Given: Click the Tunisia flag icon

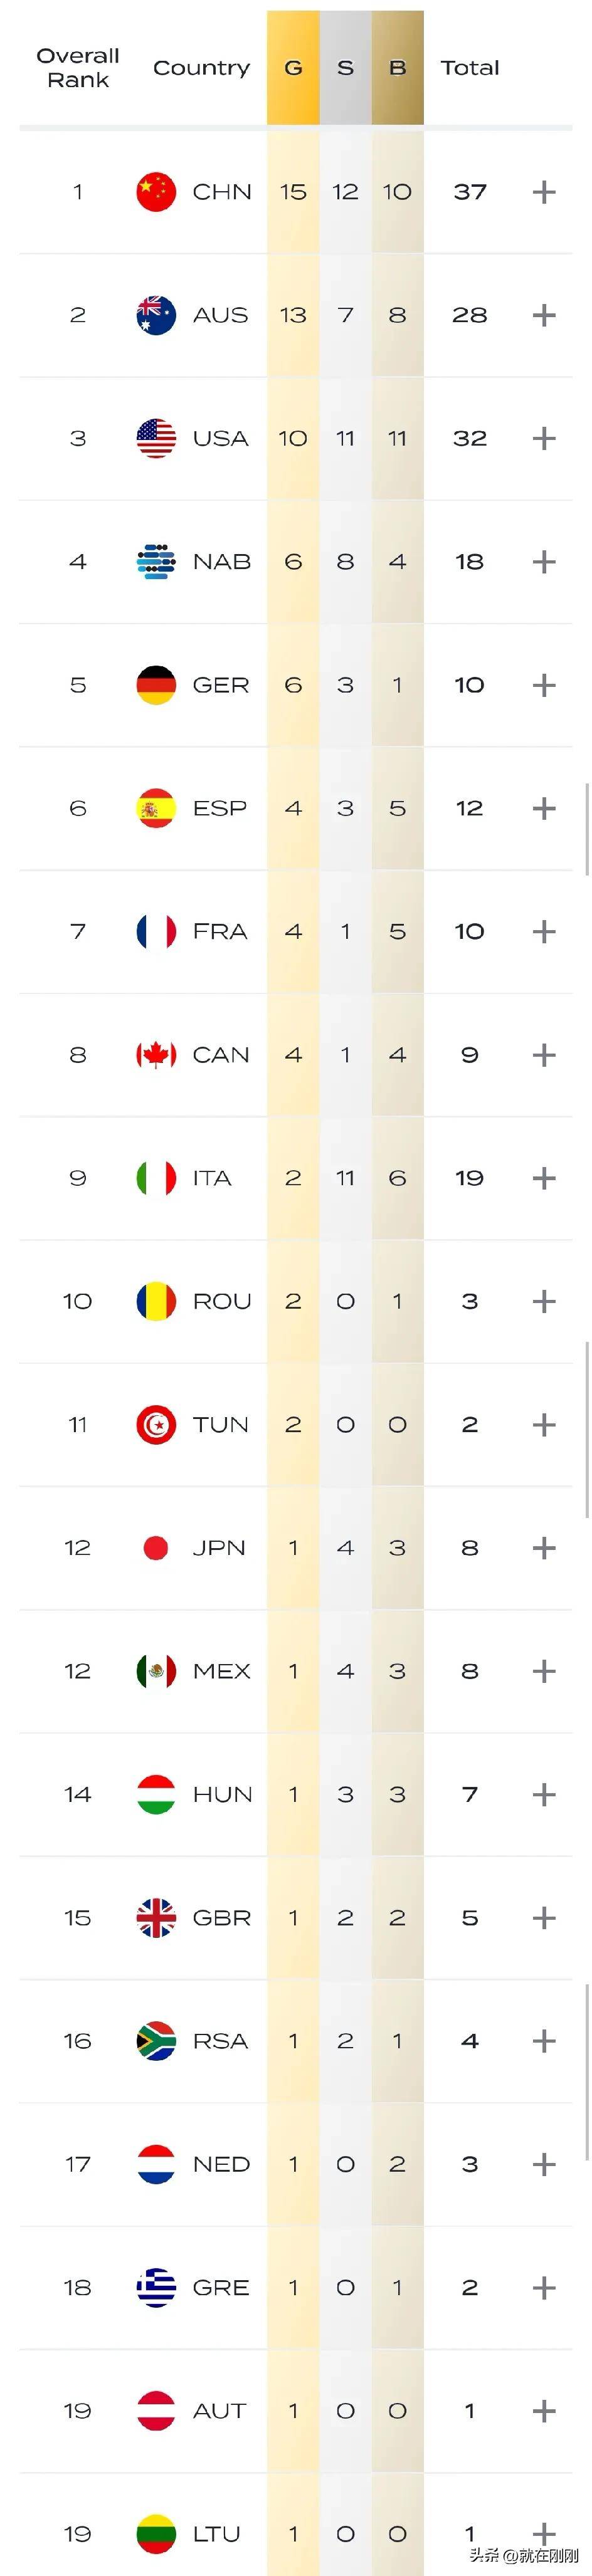Looking at the screenshot, I should click(156, 1424).
